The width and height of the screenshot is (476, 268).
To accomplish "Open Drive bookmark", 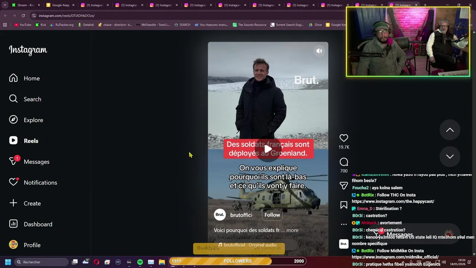I will click(x=315, y=25).
